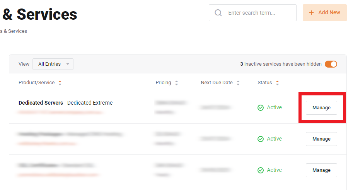Click the Product/Service column header

click(37, 83)
